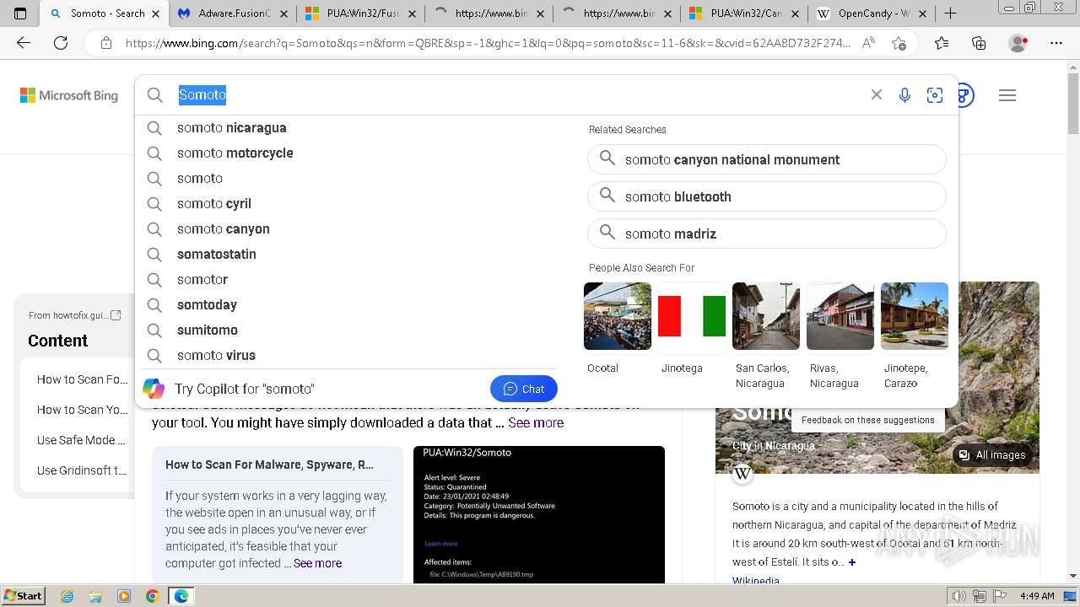Click related search 'somoto canyon national monument'
This screenshot has width=1080, height=607.
(767, 159)
